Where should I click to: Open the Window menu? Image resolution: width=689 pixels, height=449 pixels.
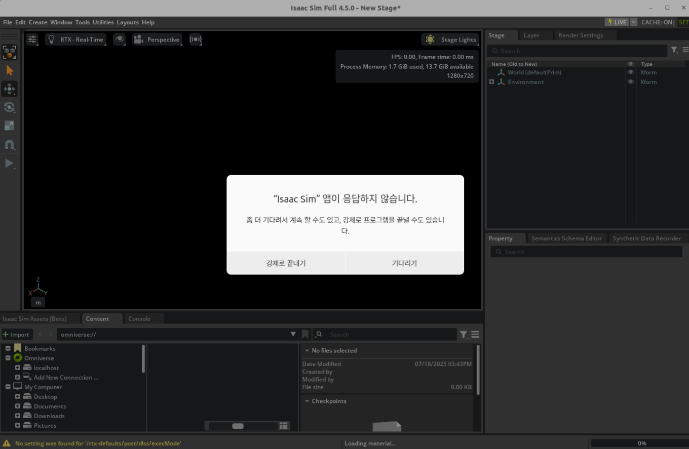click(61, 22)
